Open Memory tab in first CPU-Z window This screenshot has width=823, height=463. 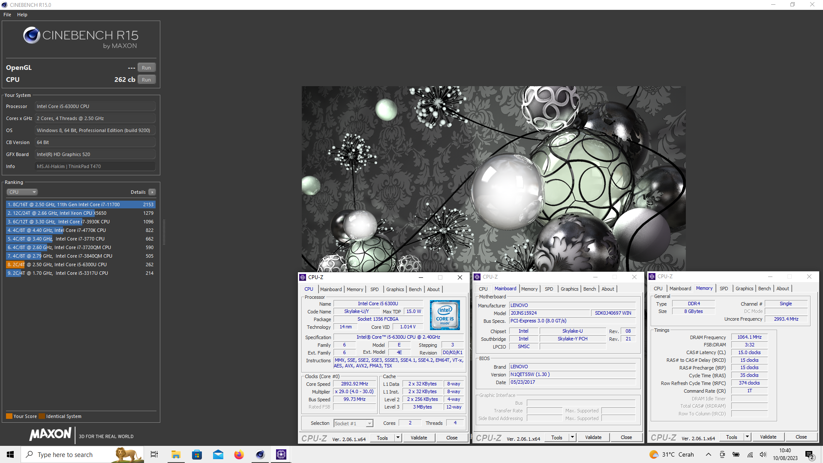tap(355, 289)
